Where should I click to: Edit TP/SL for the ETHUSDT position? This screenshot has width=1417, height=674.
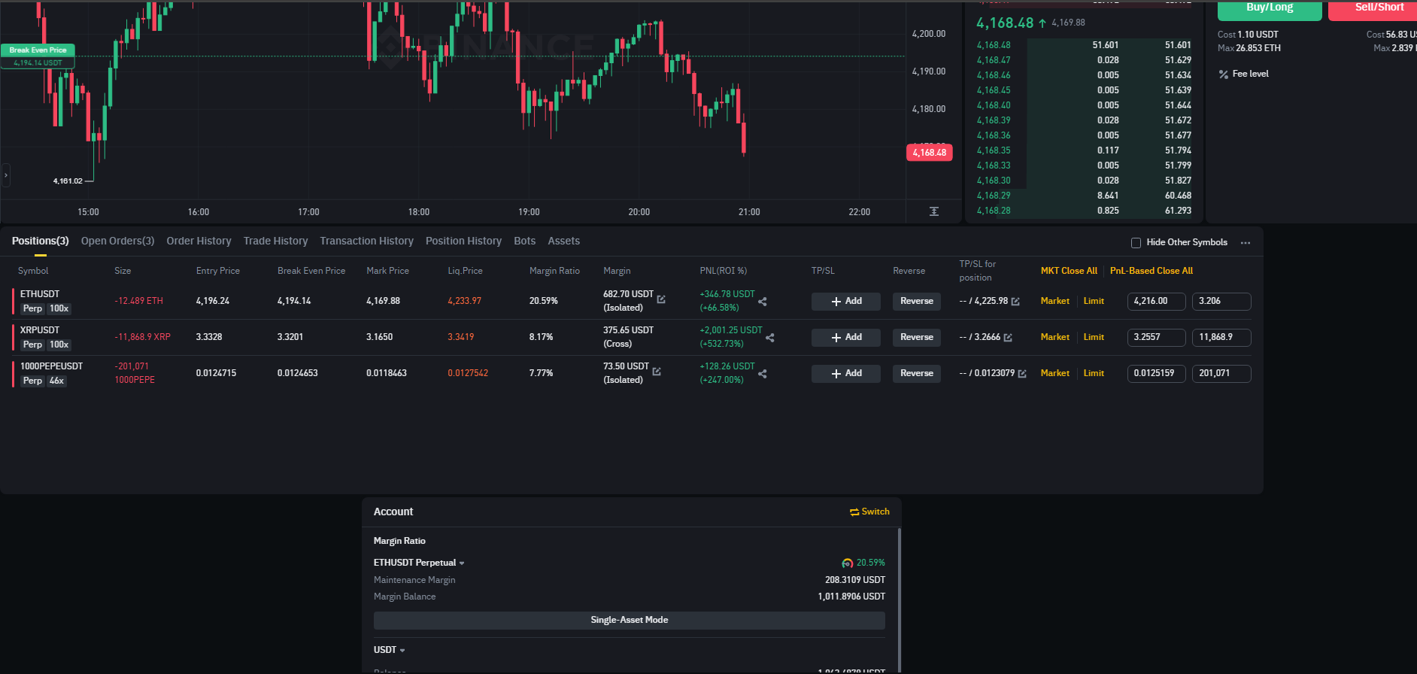1015,302
